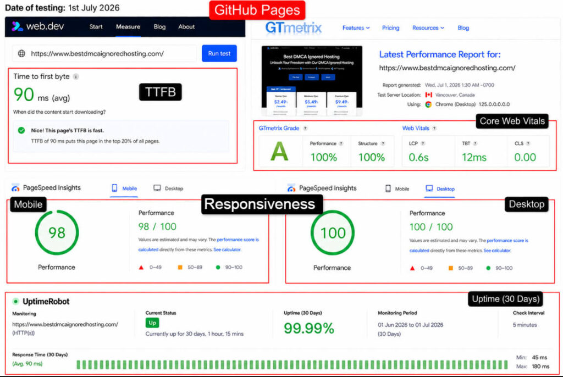Click the GTmetrix report URL text
This screenshot has height=377, width=563.
click(x=447, y=68)
